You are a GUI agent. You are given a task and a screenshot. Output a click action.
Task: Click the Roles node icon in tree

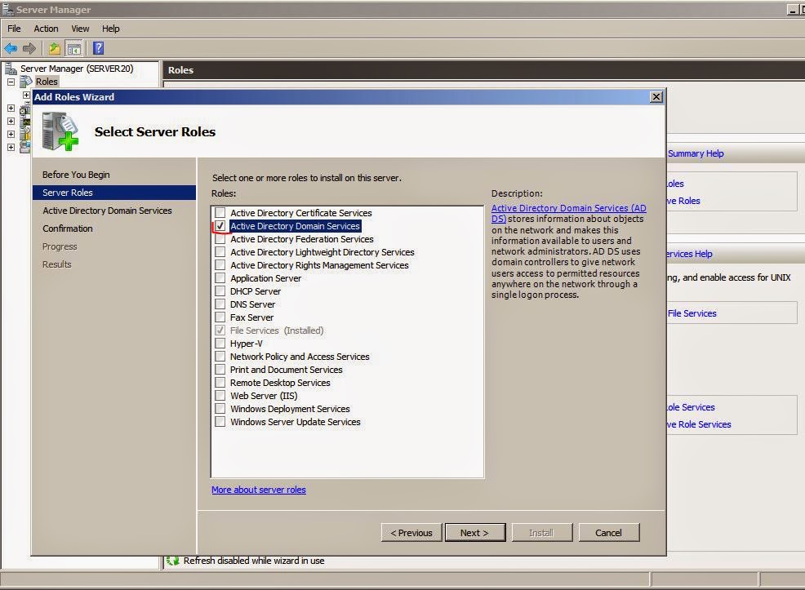coord(25,82)
